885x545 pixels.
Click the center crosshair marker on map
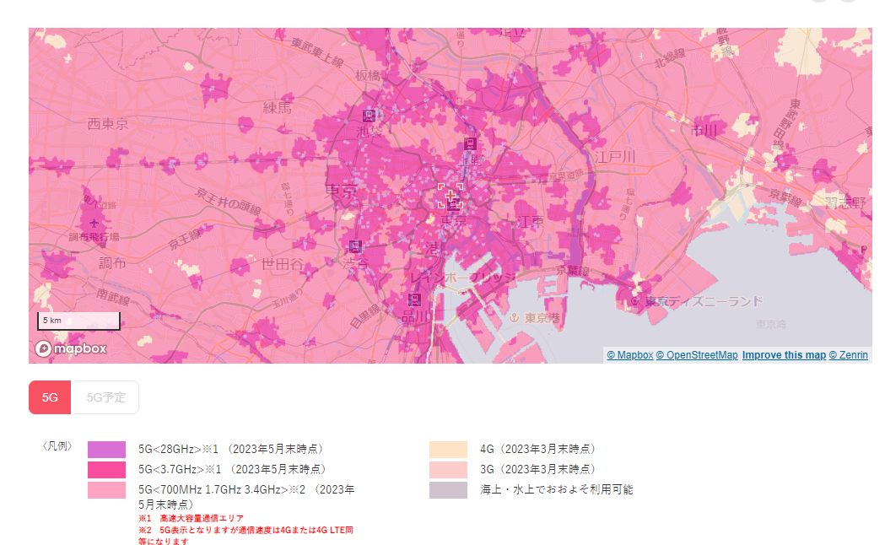451,196
